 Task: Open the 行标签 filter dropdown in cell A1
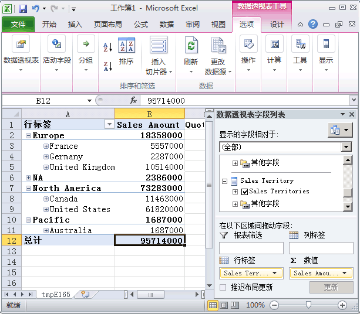click(109, 125)
